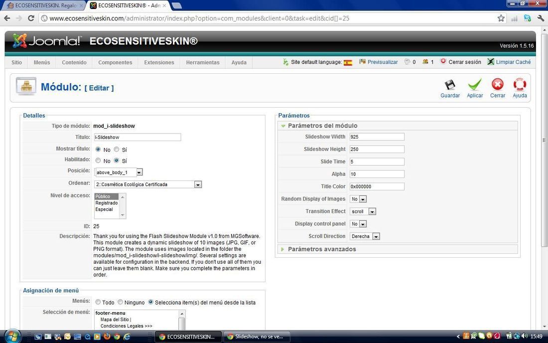Screen dimensions: 548x343
Task: Click the Guardar save icon
Action: pyautogui.click(x=450, y=85)
